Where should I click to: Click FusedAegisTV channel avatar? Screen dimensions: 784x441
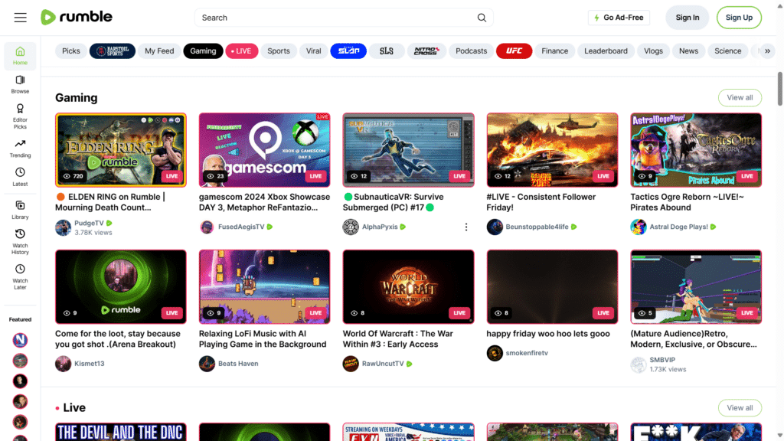tap(207, 227)
